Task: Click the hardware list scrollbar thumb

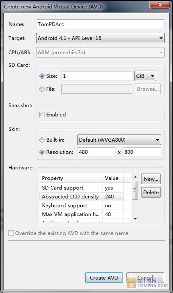Action: pos(135,190)
